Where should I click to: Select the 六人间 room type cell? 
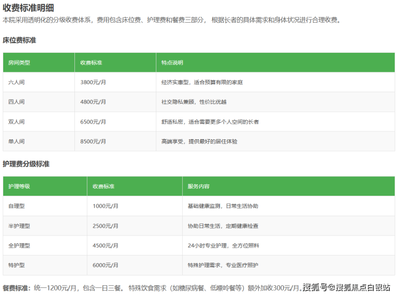click(16, 82)
